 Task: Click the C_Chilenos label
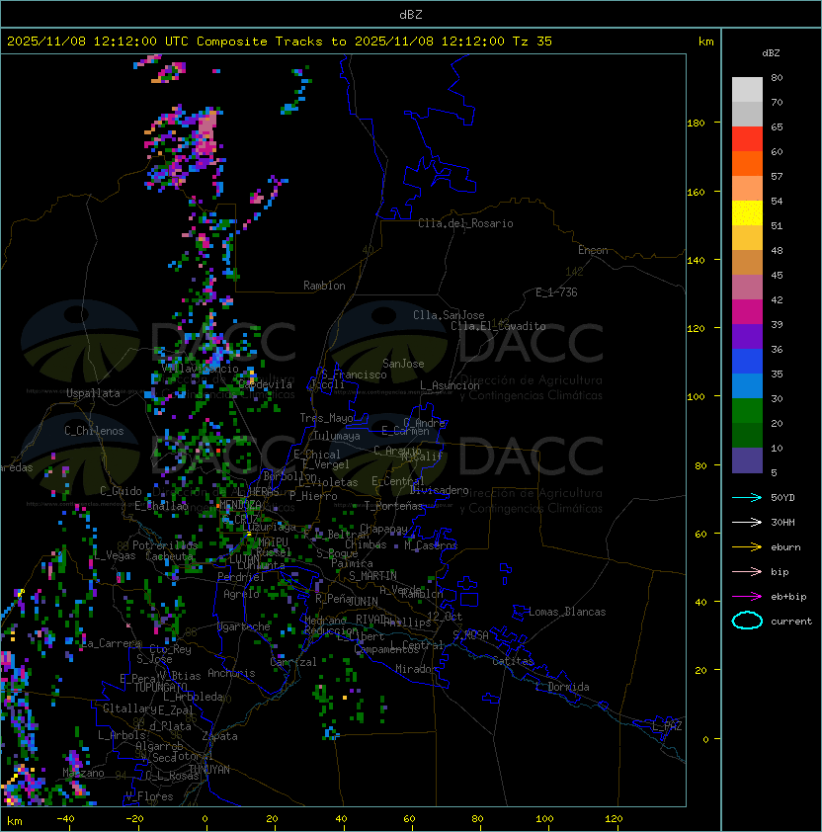click(x=94, y=431)
